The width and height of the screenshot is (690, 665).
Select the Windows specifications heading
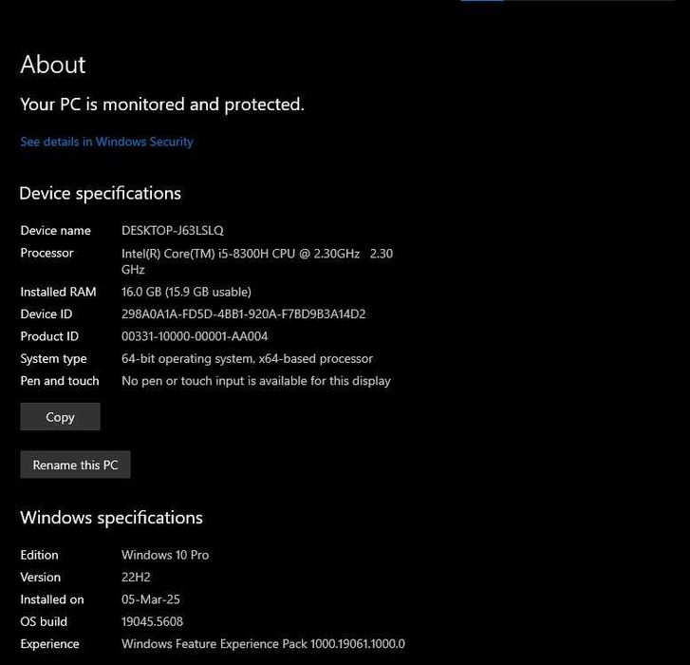point(111,518)
